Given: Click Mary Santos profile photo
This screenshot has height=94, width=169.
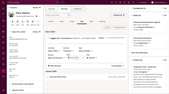Looking at the screenshot, I should (11, 14).
